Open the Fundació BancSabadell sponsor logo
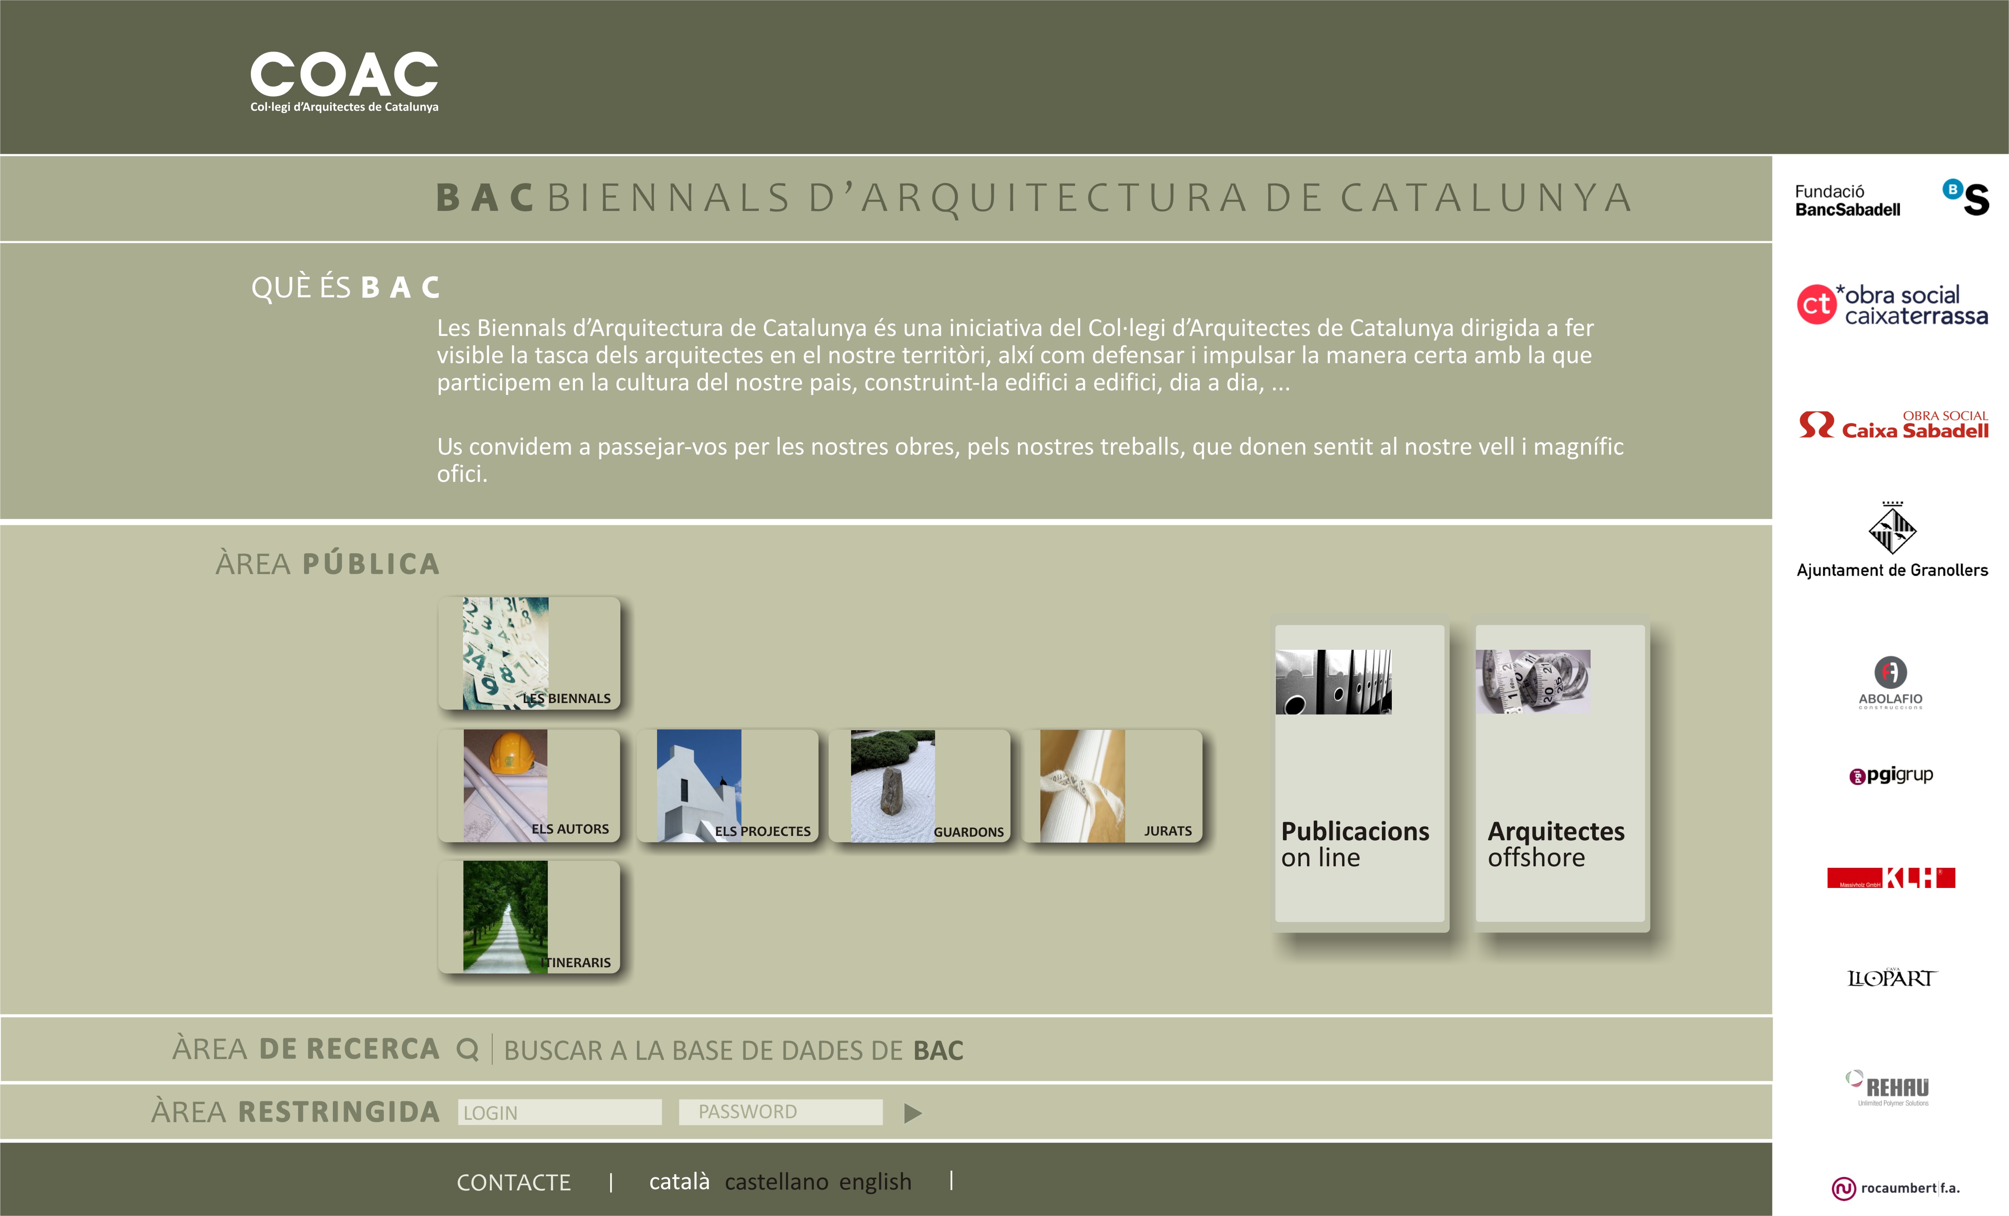2009x1216 pixels. tap(1891, 200)
